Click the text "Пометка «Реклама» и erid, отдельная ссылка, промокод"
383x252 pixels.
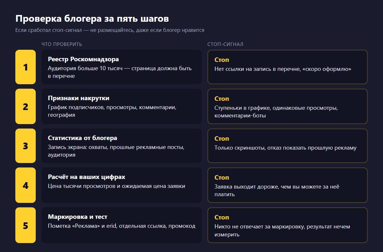pyautogui.click(x=122, y=226)
